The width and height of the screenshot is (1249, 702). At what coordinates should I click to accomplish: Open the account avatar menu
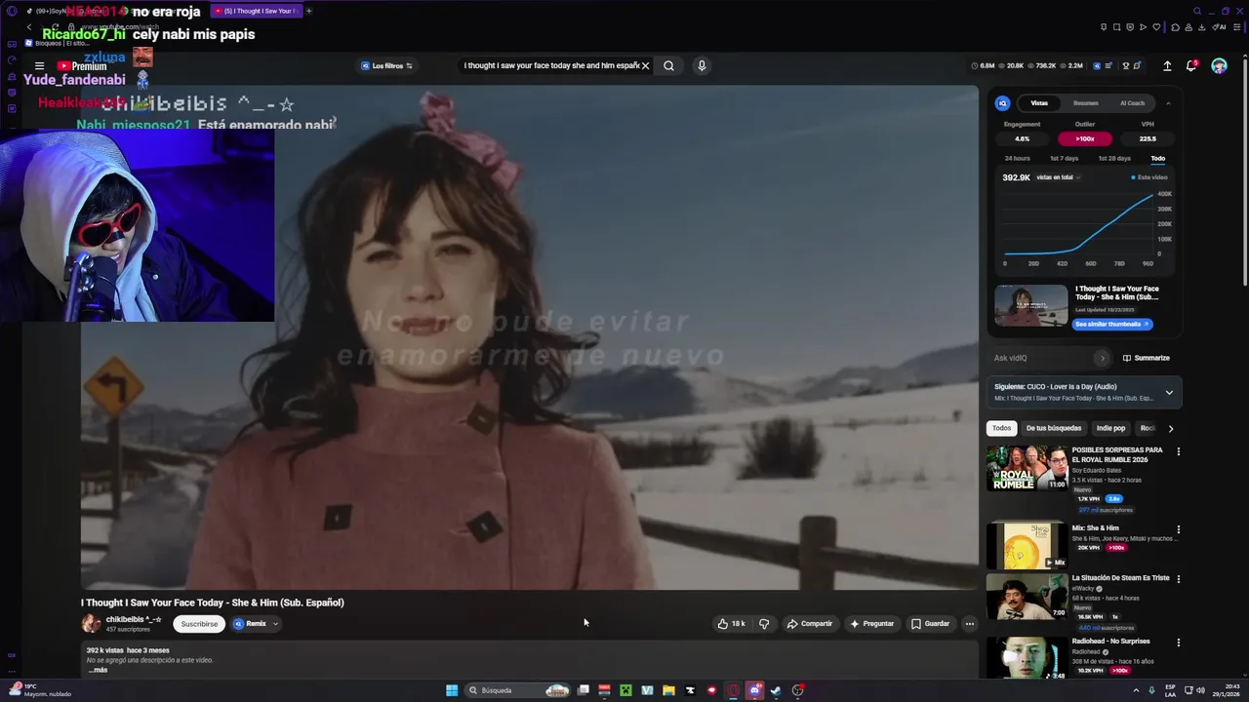1219,66
